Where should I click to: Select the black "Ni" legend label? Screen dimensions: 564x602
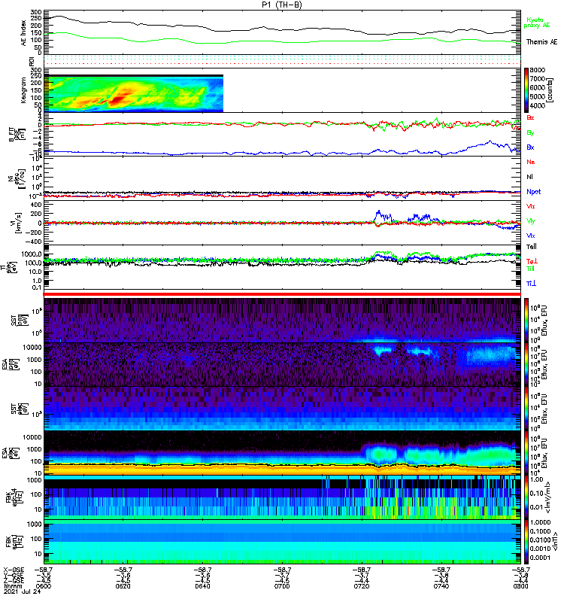tap(530, 177)
